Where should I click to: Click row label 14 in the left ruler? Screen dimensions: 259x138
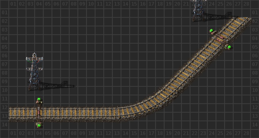5,125
